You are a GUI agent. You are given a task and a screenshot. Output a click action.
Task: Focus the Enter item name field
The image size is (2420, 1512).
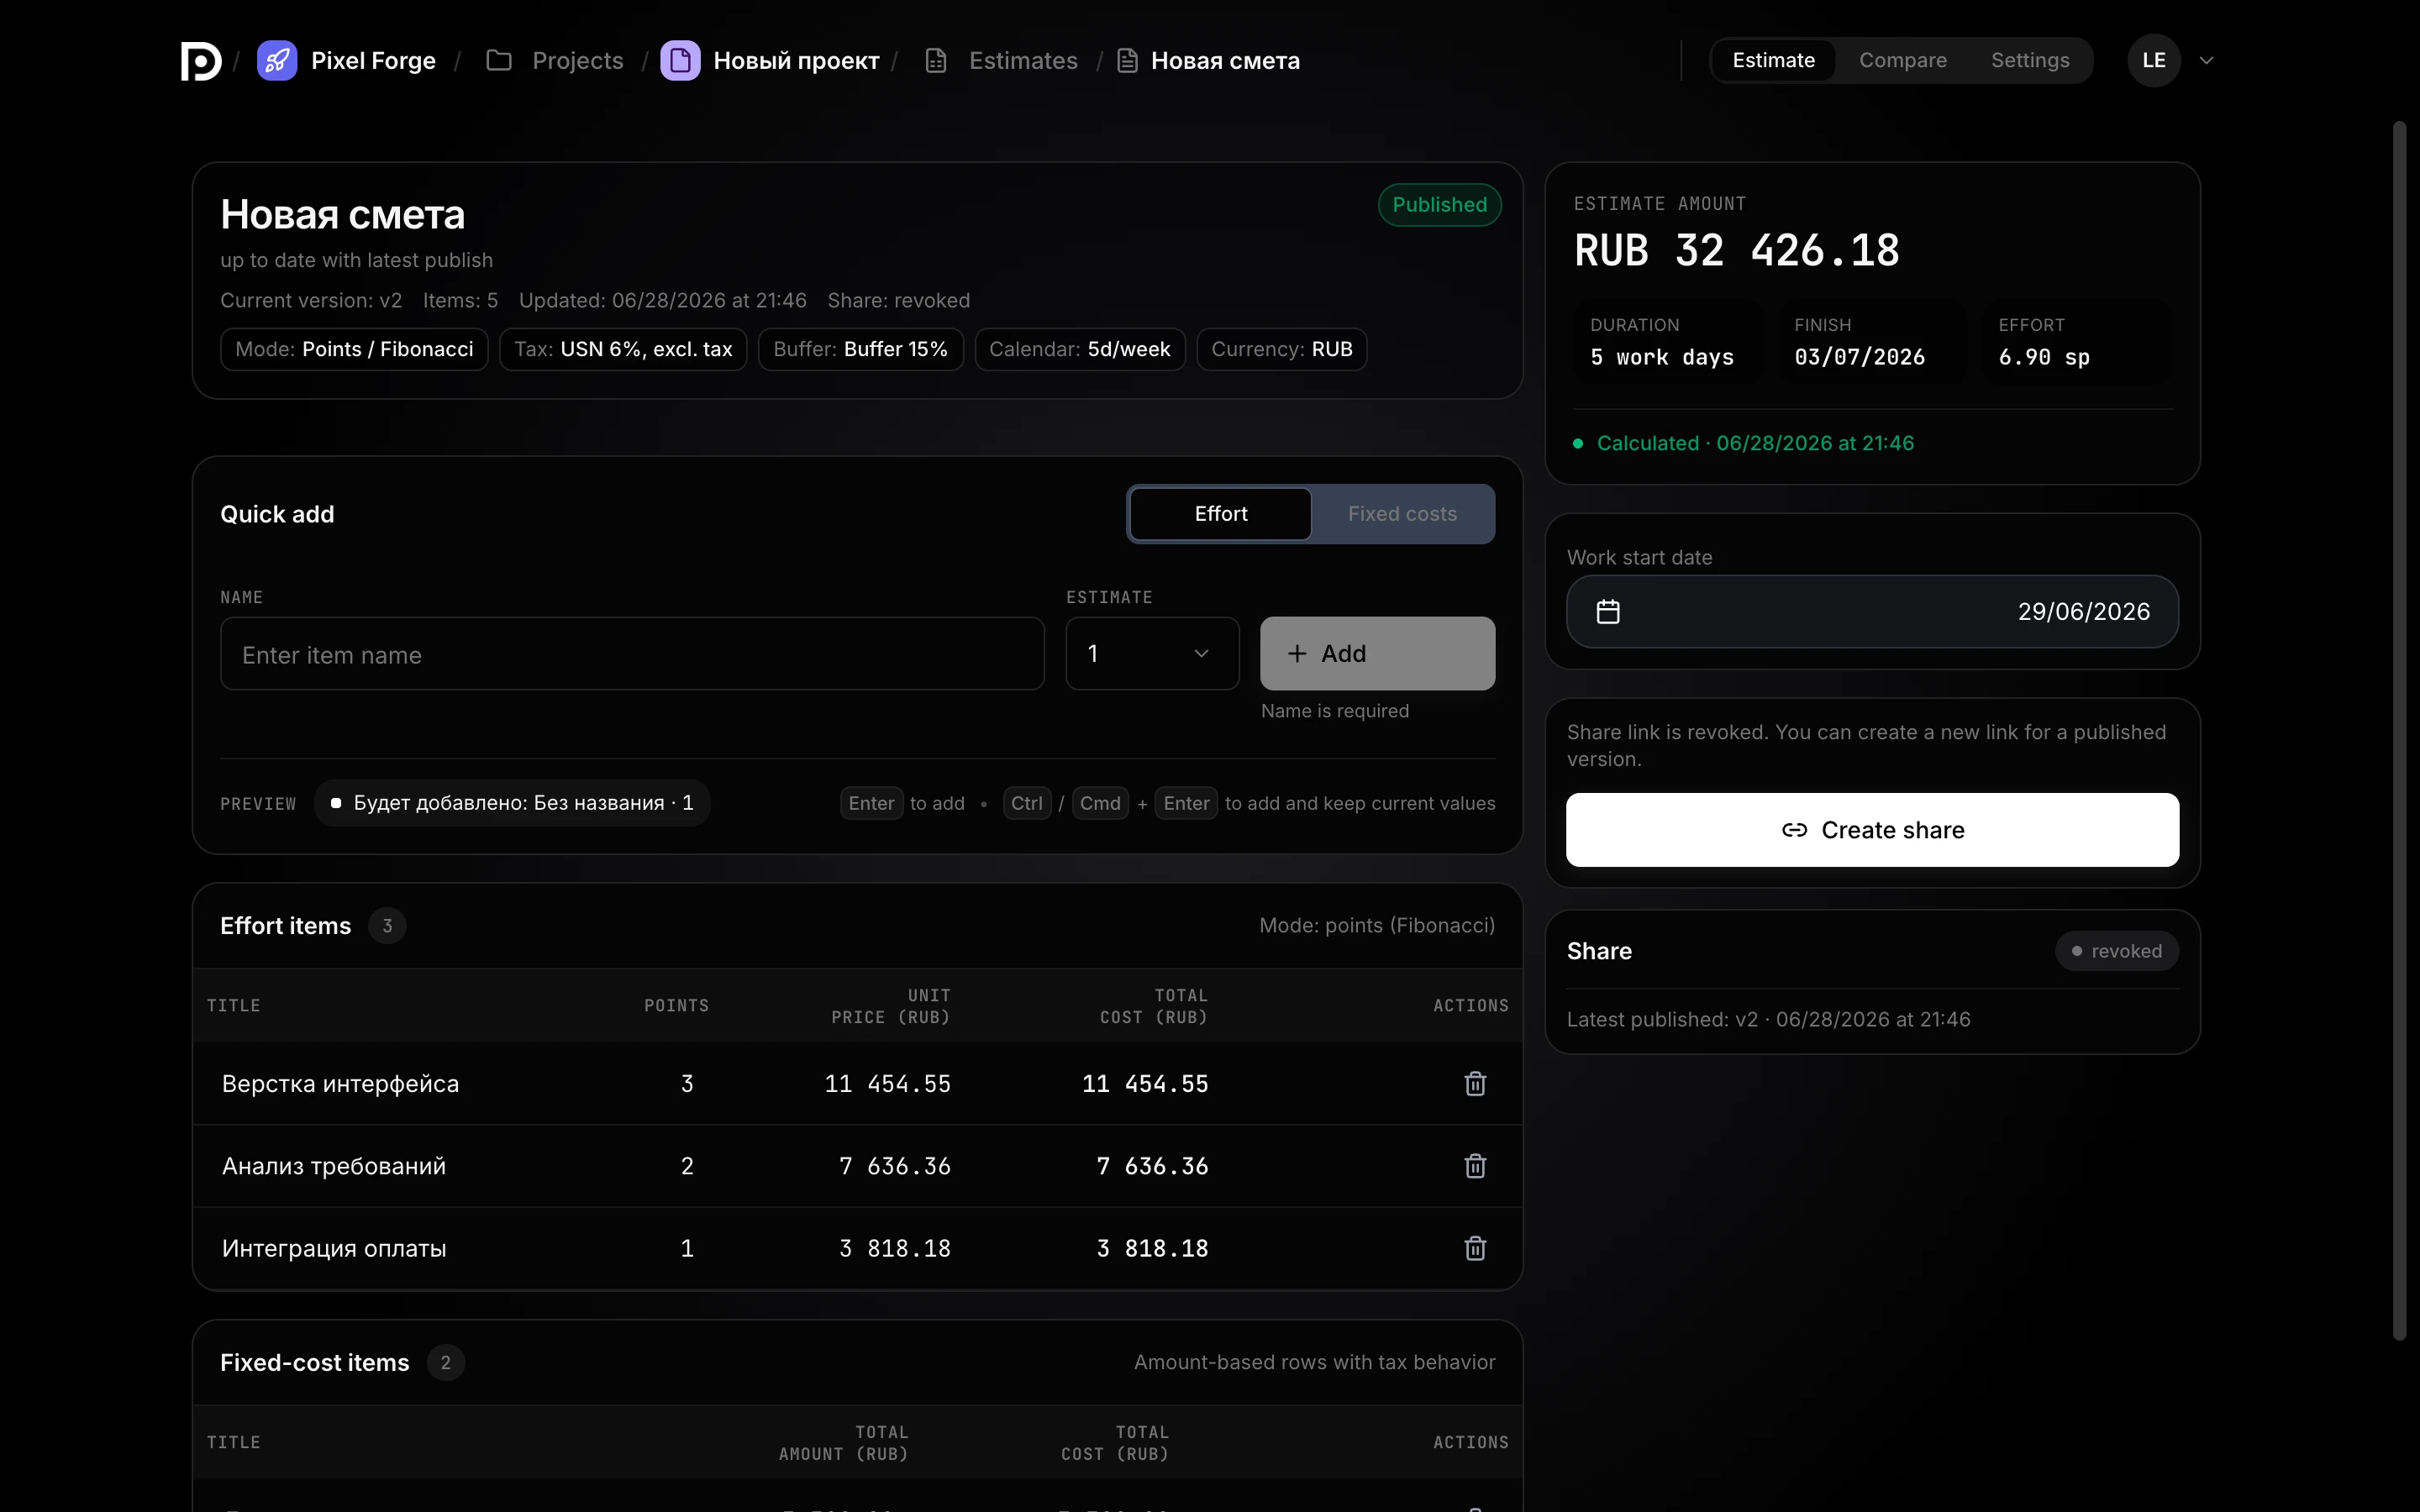coord(632,654)
